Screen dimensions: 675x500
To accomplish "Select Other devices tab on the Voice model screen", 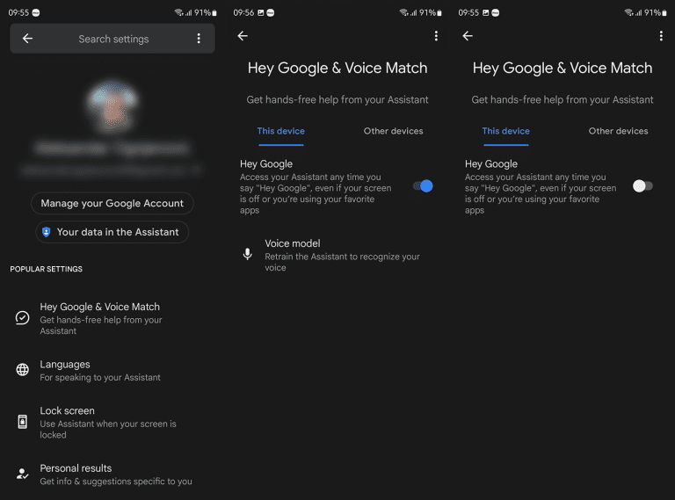I will click(393, 131).
